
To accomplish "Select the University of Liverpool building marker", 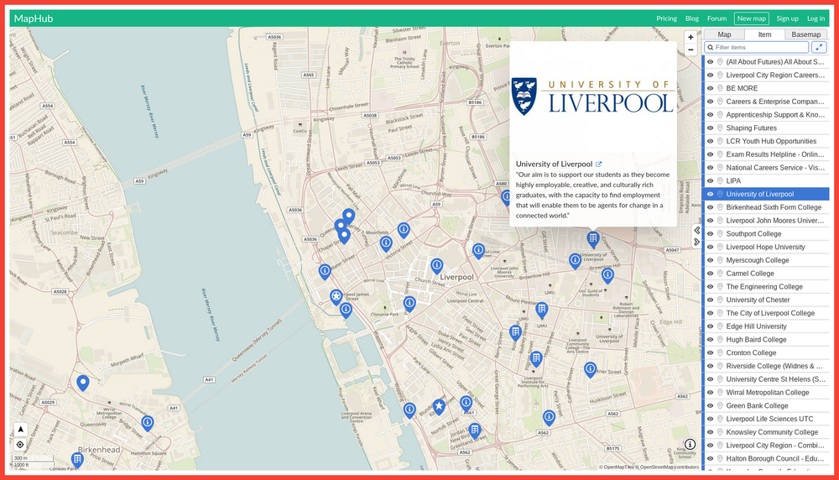I will (592, 239).
